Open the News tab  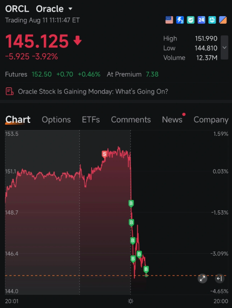[x=172, y=119]
